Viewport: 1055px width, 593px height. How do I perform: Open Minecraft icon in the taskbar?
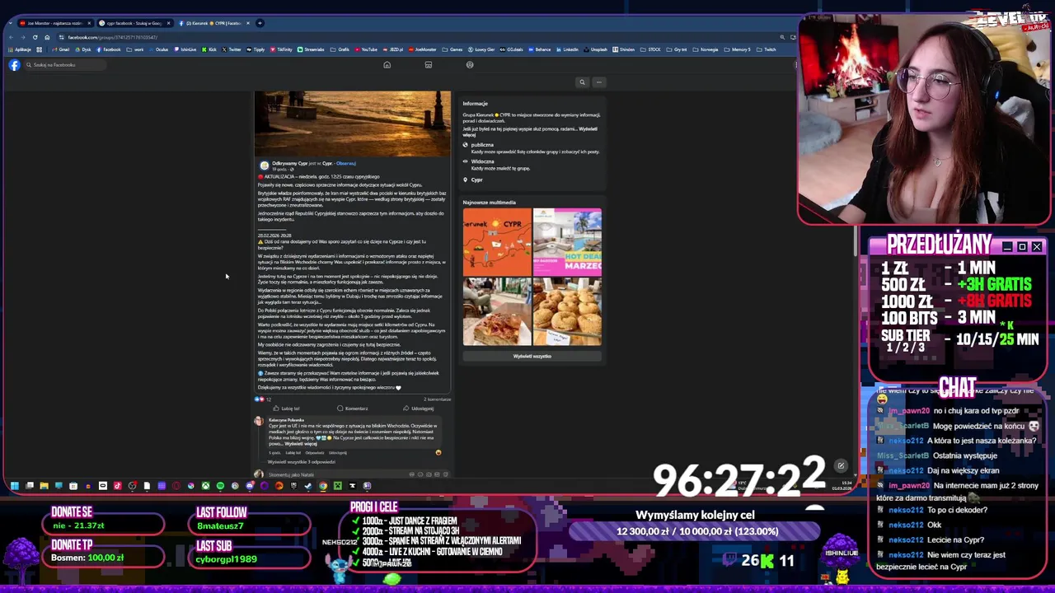[338, 486]
